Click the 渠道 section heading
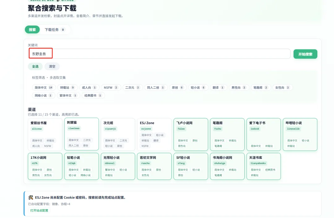The height and width of the screenshot is (218, 334). point(32,110)
